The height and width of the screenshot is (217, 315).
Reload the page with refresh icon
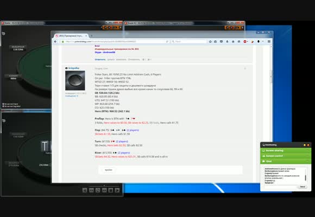tap(167, 42)
